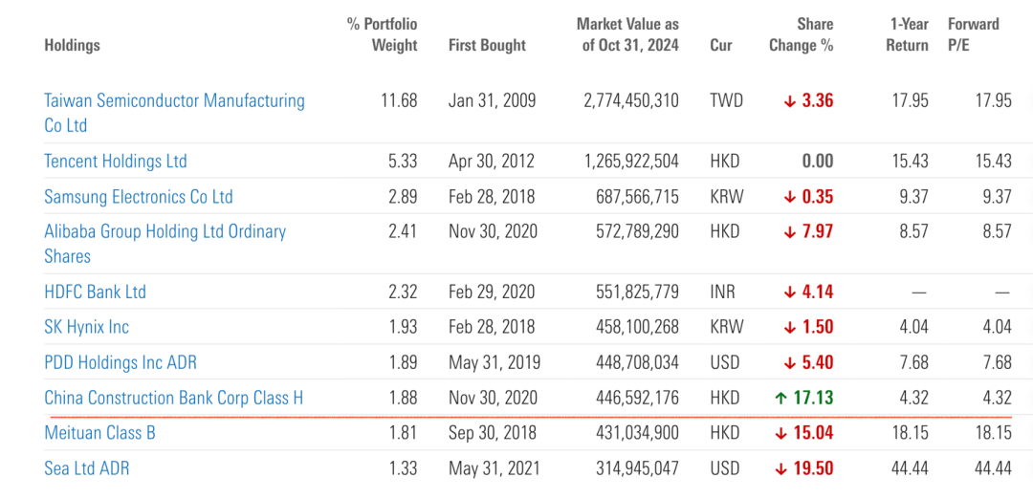Select portfolio weight value 2.89
Screen dimensions: 1033x499
(404, 196)
